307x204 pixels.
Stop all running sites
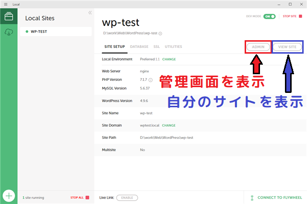[80, 198]
